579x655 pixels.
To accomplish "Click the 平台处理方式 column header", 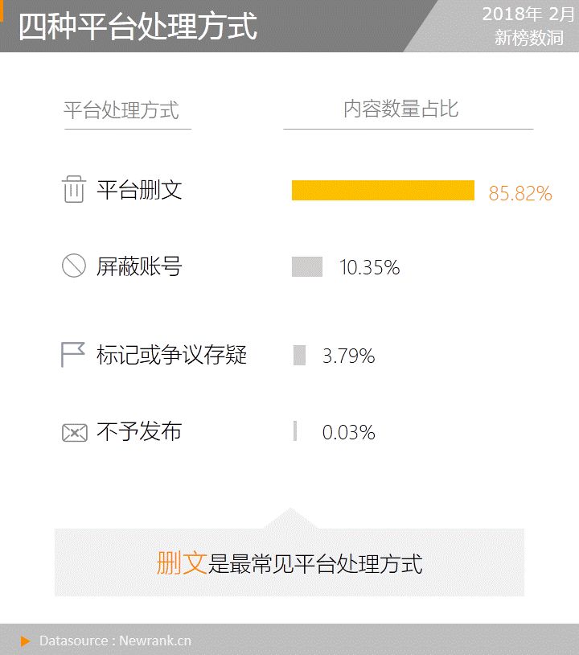I will click(x=121, y=110).
